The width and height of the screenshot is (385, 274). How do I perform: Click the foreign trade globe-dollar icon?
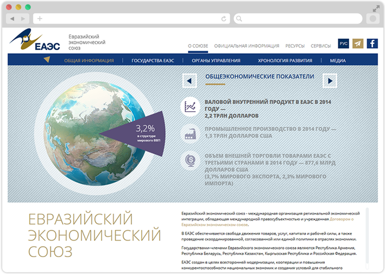point(190,160)
